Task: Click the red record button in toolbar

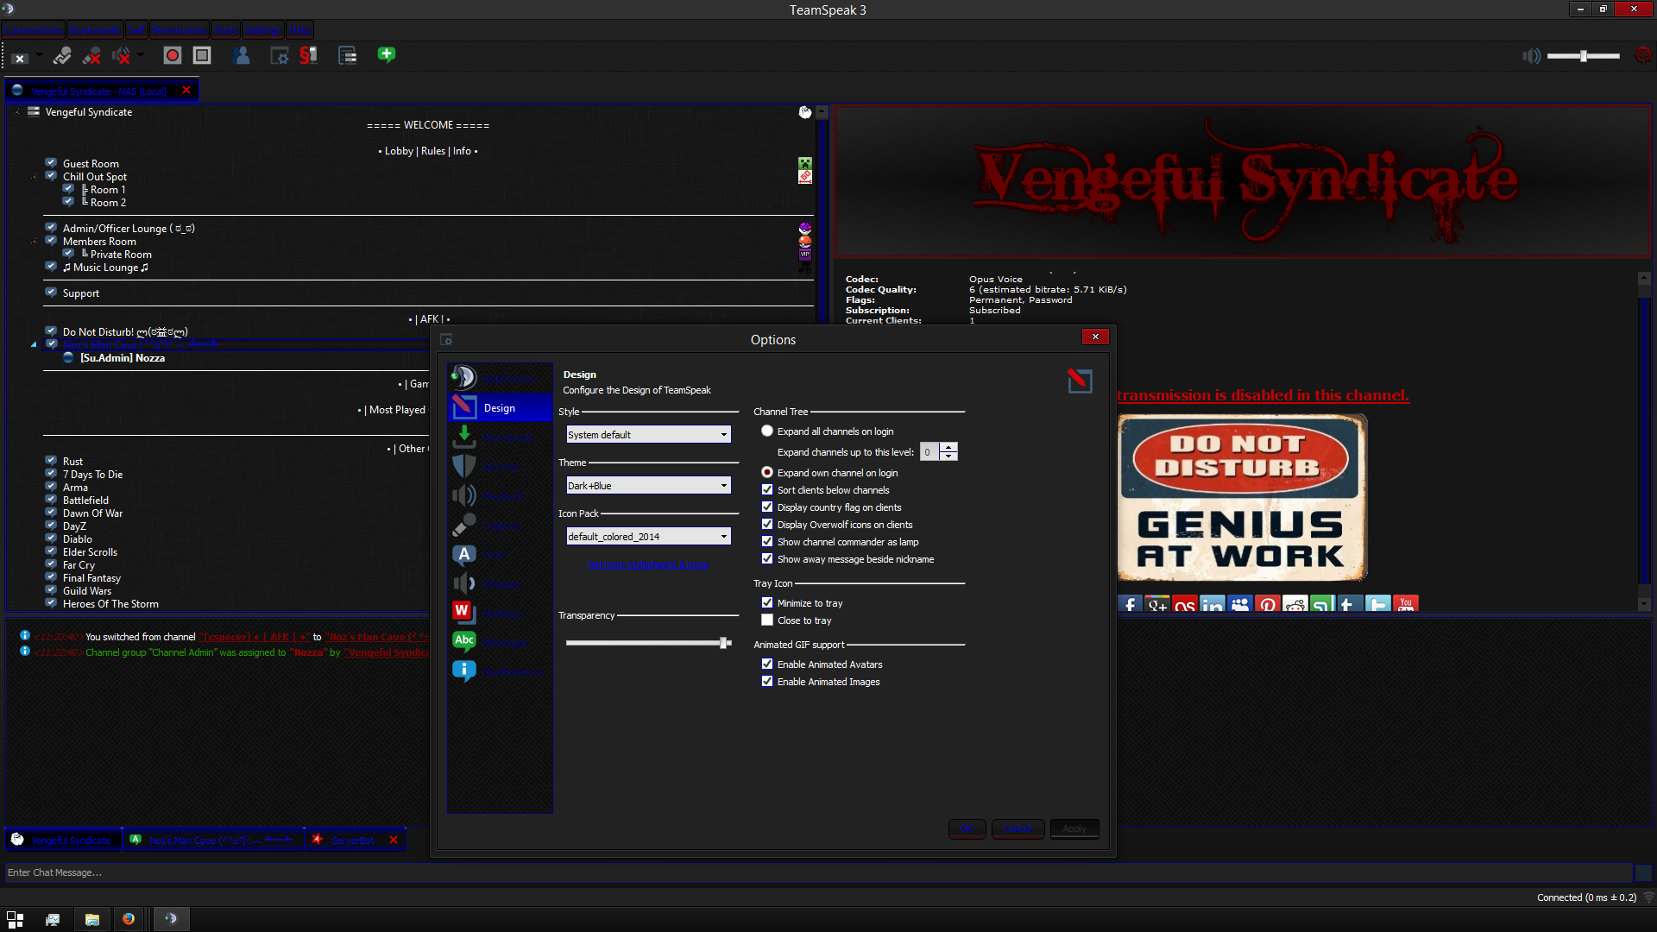Action: (173, 55)
